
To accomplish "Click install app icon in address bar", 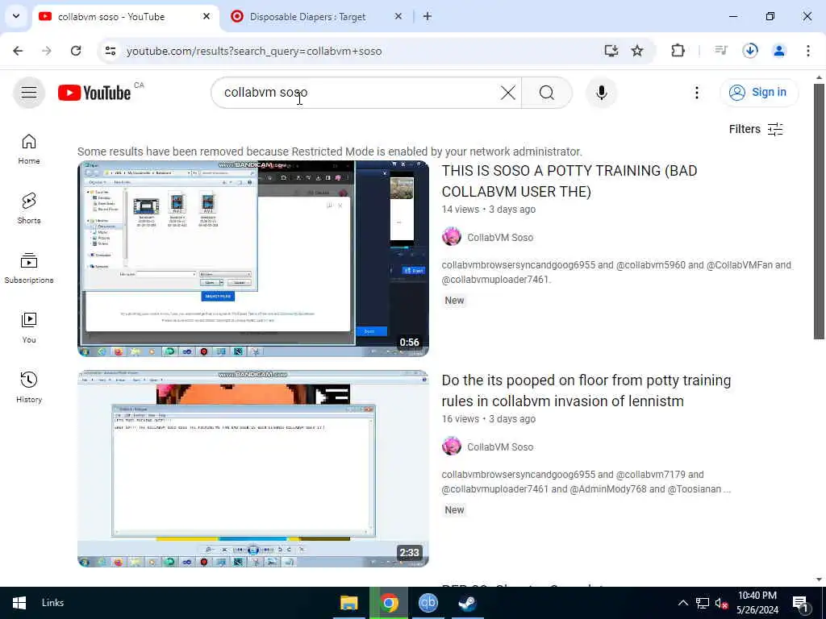I will pyautogui.click(x=611, y=51).
